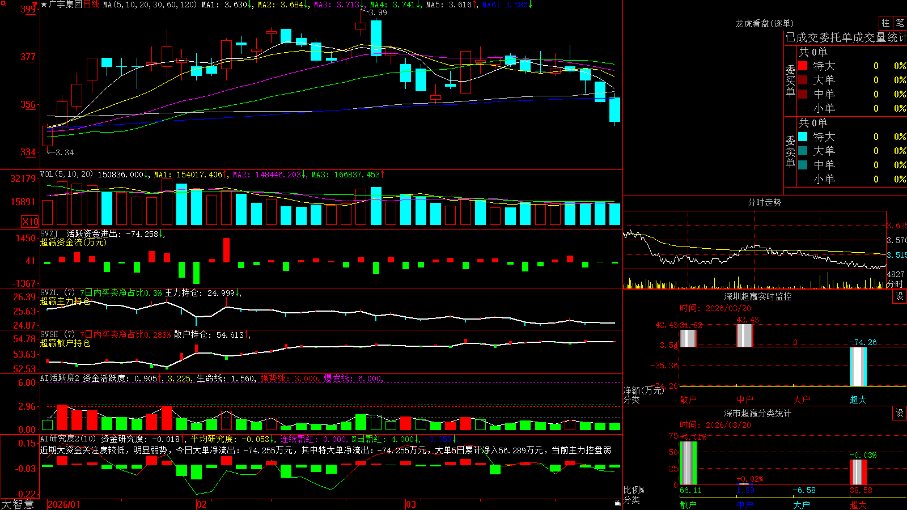Click the teal 大单 sell-order swatch

[x=803, y=151]
